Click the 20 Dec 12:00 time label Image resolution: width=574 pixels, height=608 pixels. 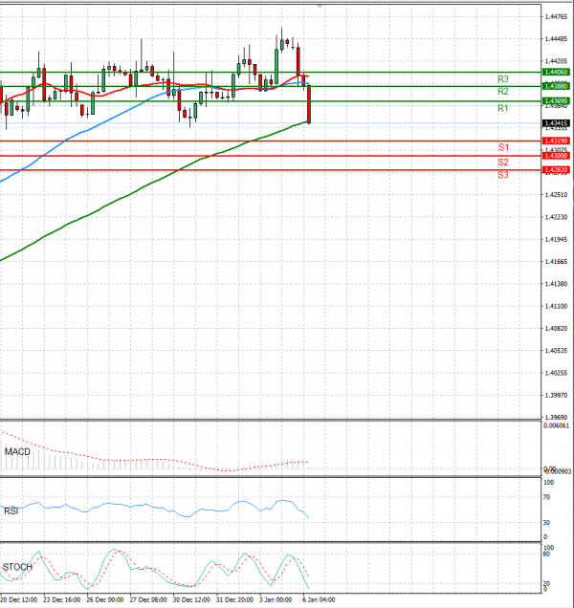[19, 599]
